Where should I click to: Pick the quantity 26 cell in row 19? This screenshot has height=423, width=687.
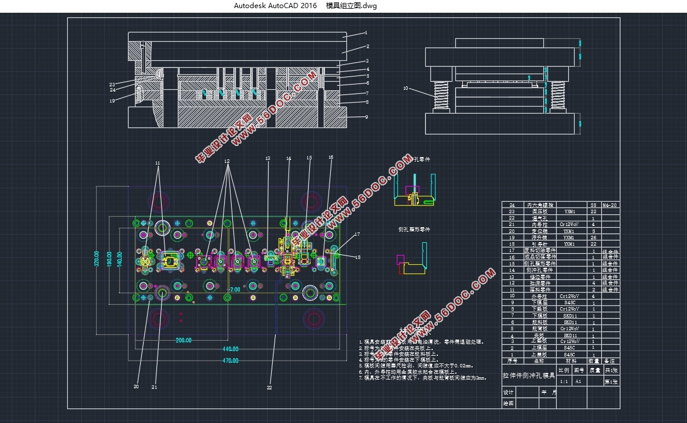coord(594,238)
